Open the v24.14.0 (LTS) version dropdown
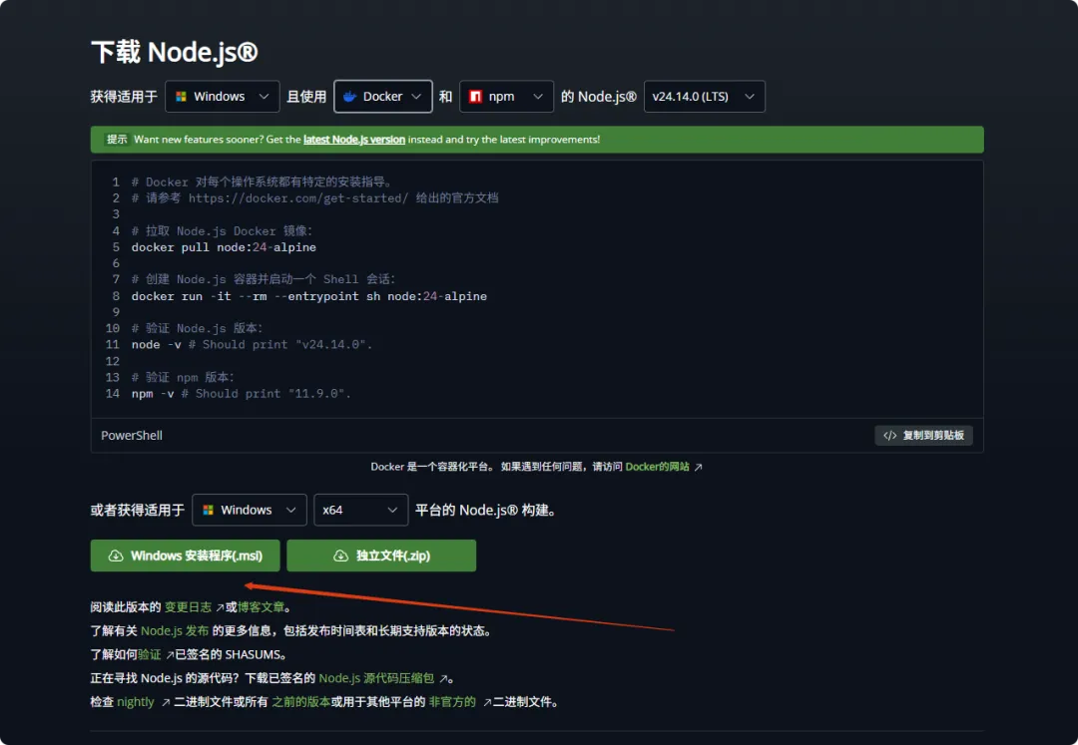The image size is (1078, 745). click(704, 96)
